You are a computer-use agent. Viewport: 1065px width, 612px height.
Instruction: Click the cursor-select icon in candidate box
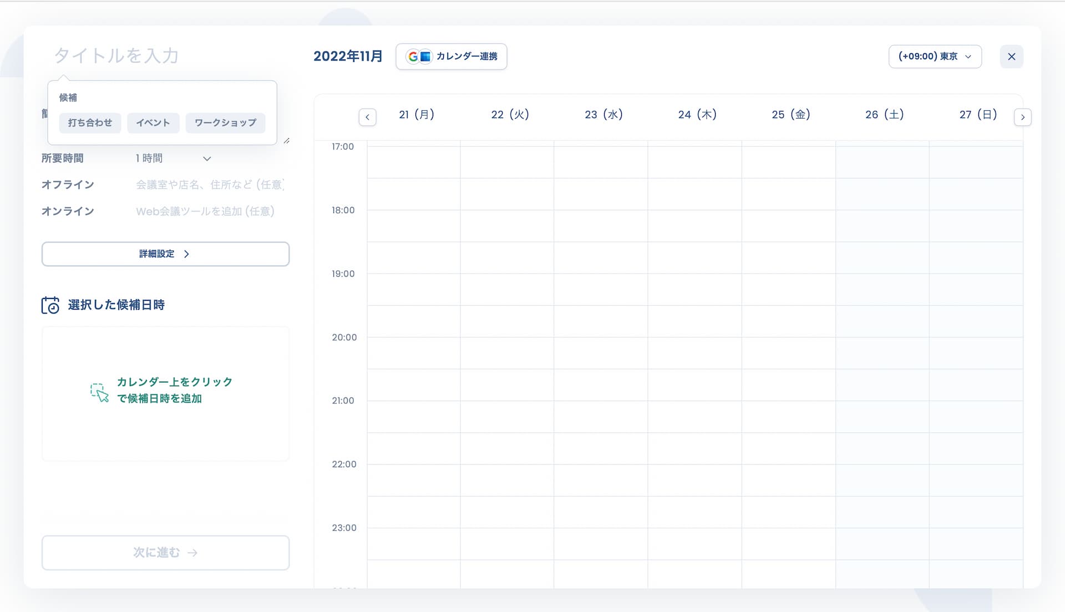pyautogui.click(x=99, y=392)
